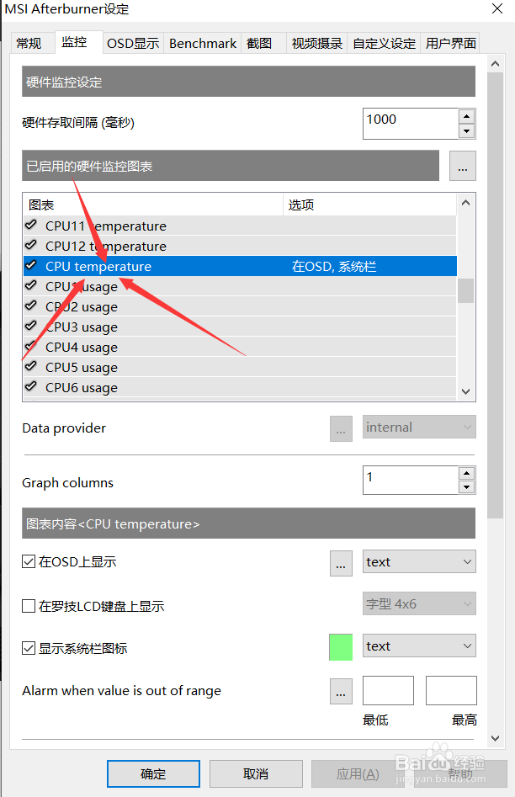The width and height of the screenshot is (515, 797).
Task: Open the OSD显示 tab
Action: [133, 44]
